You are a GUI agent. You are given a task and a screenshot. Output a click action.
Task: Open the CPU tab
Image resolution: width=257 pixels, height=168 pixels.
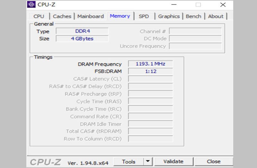[39, 16]
